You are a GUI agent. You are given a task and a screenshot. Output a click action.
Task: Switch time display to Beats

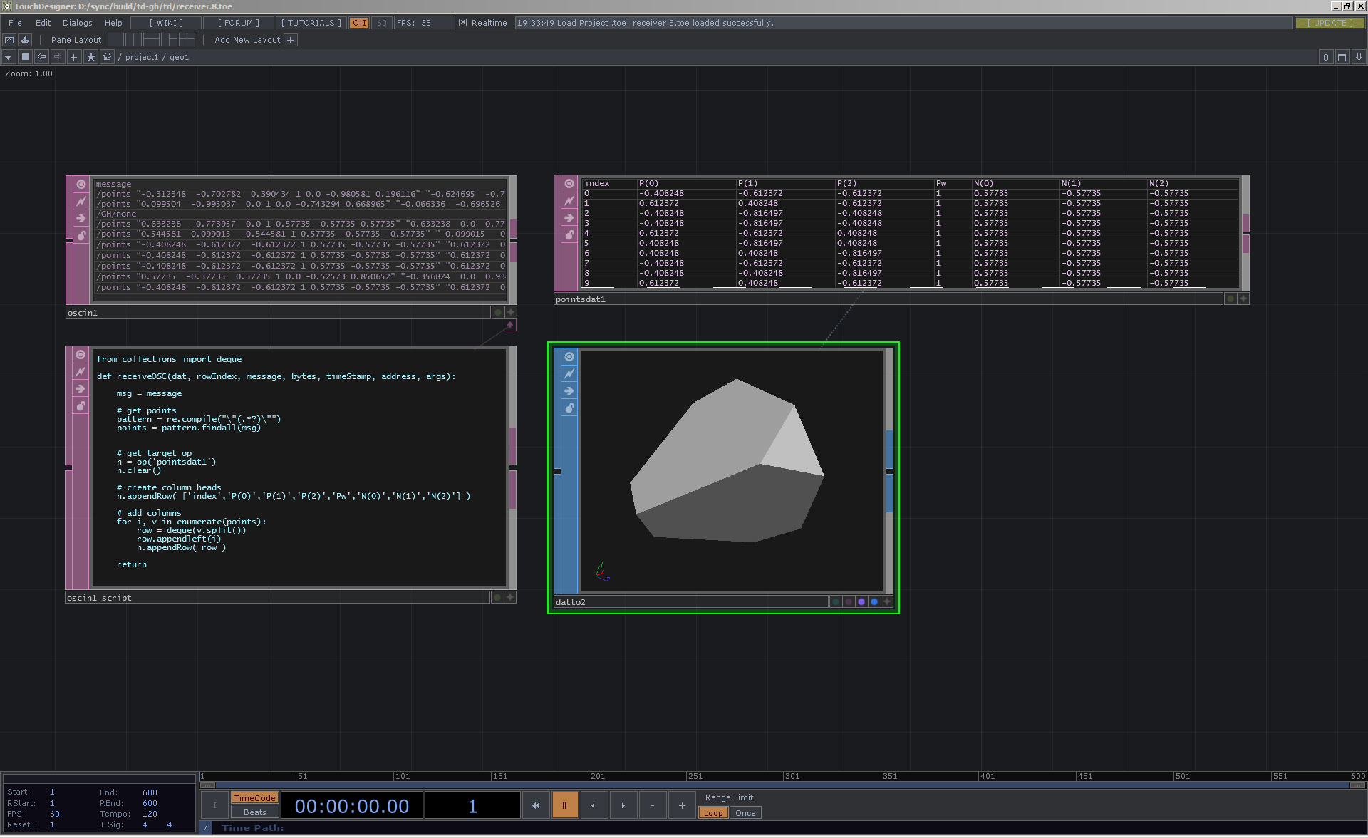[x=254, y=812]
